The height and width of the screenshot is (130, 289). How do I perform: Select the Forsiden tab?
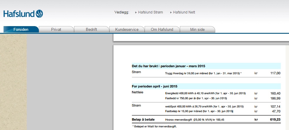coord(21,29)
